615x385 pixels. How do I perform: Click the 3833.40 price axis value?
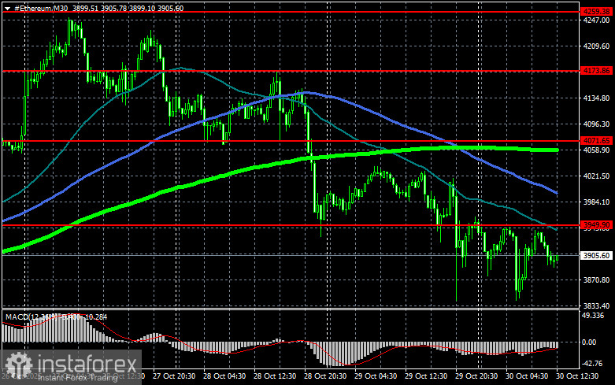click(x=596, y=305)
